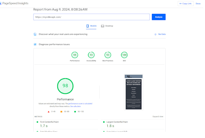This screenshot has width=205, height=138.
Task: Select the Accessibility 93 score gauge
Action: click(x=91, y=55)
